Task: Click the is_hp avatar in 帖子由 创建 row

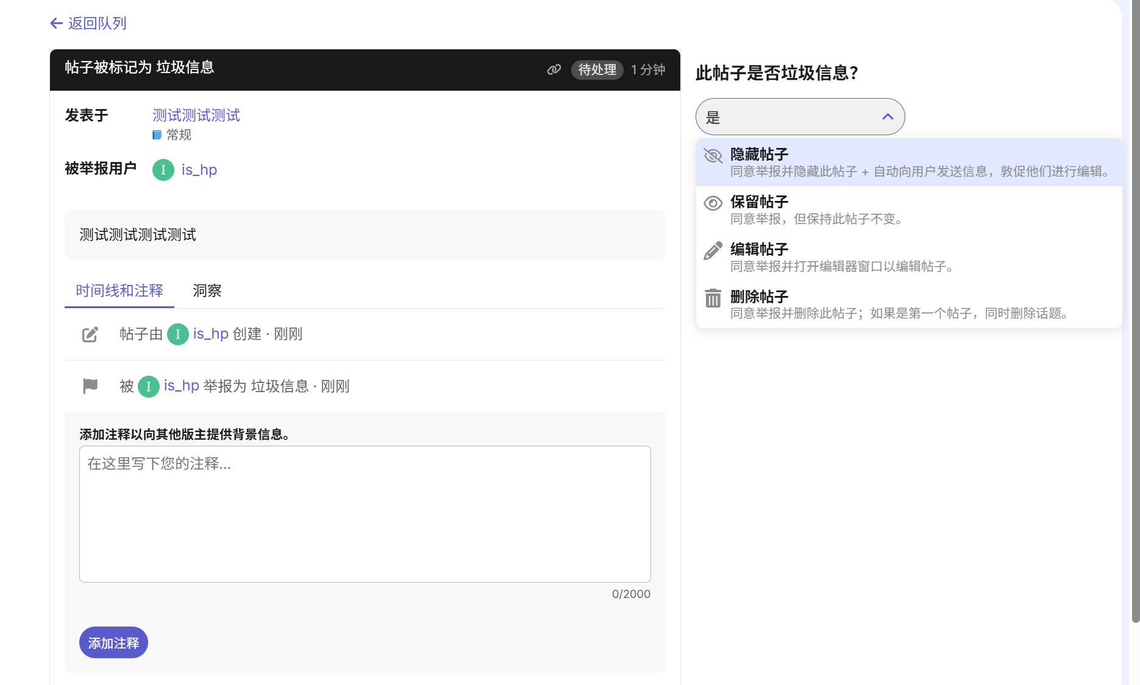Action: 177,334
